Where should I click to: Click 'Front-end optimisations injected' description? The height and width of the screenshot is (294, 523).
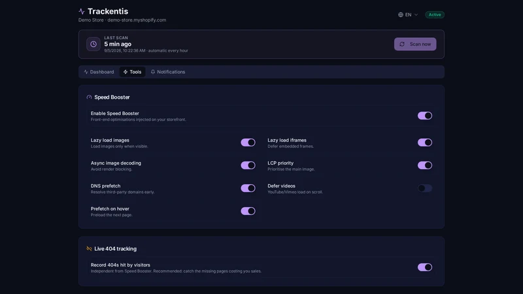(x=138, y=120)
